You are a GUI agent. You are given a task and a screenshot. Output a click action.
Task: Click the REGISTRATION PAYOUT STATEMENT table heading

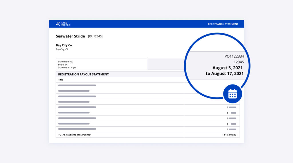pyautogui.click(x=83, y=74)
